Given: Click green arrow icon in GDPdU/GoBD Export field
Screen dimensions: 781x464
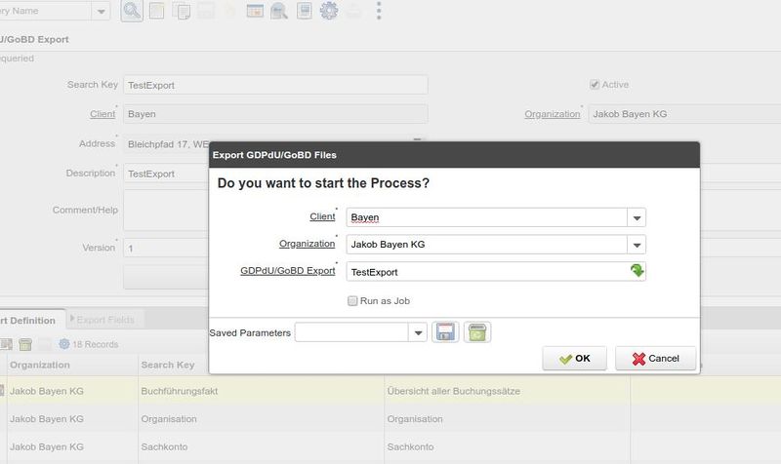Looking at the screenshot, I should (637, 272).
